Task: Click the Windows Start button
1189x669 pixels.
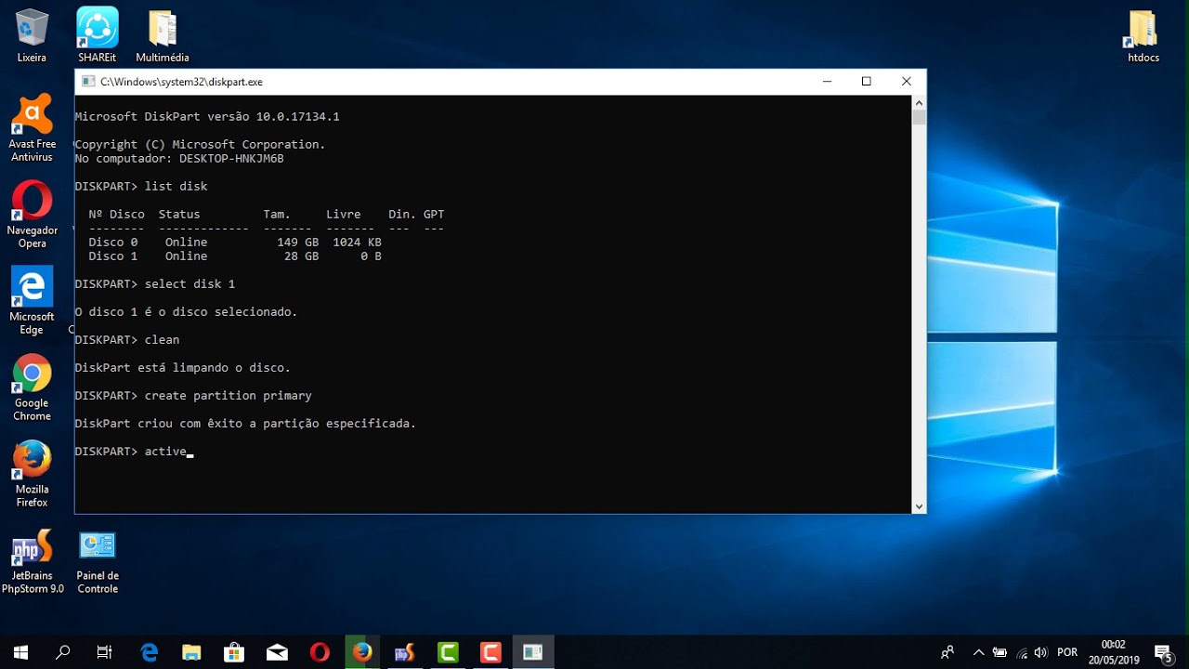Action: 20,652
